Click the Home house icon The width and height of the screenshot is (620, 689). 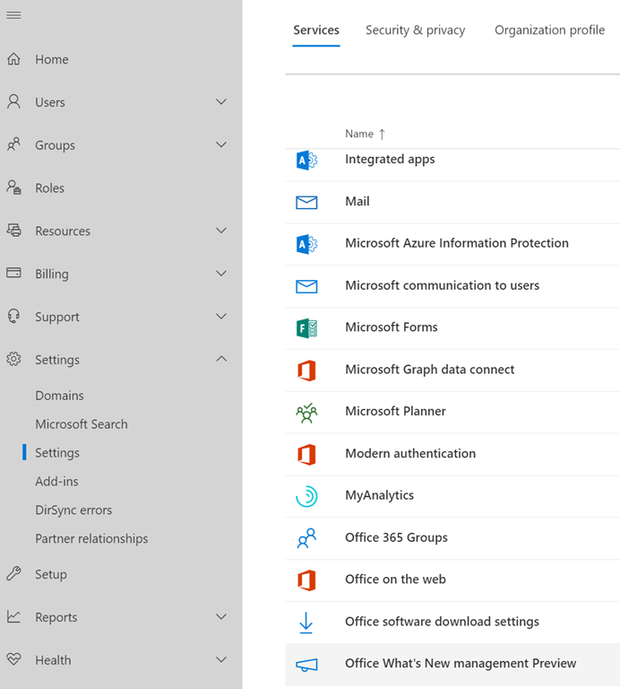pos(14,59)
